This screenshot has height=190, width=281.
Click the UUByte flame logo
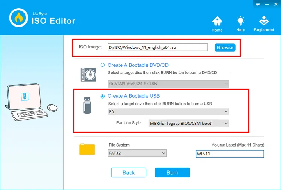[x=18, y=18]
